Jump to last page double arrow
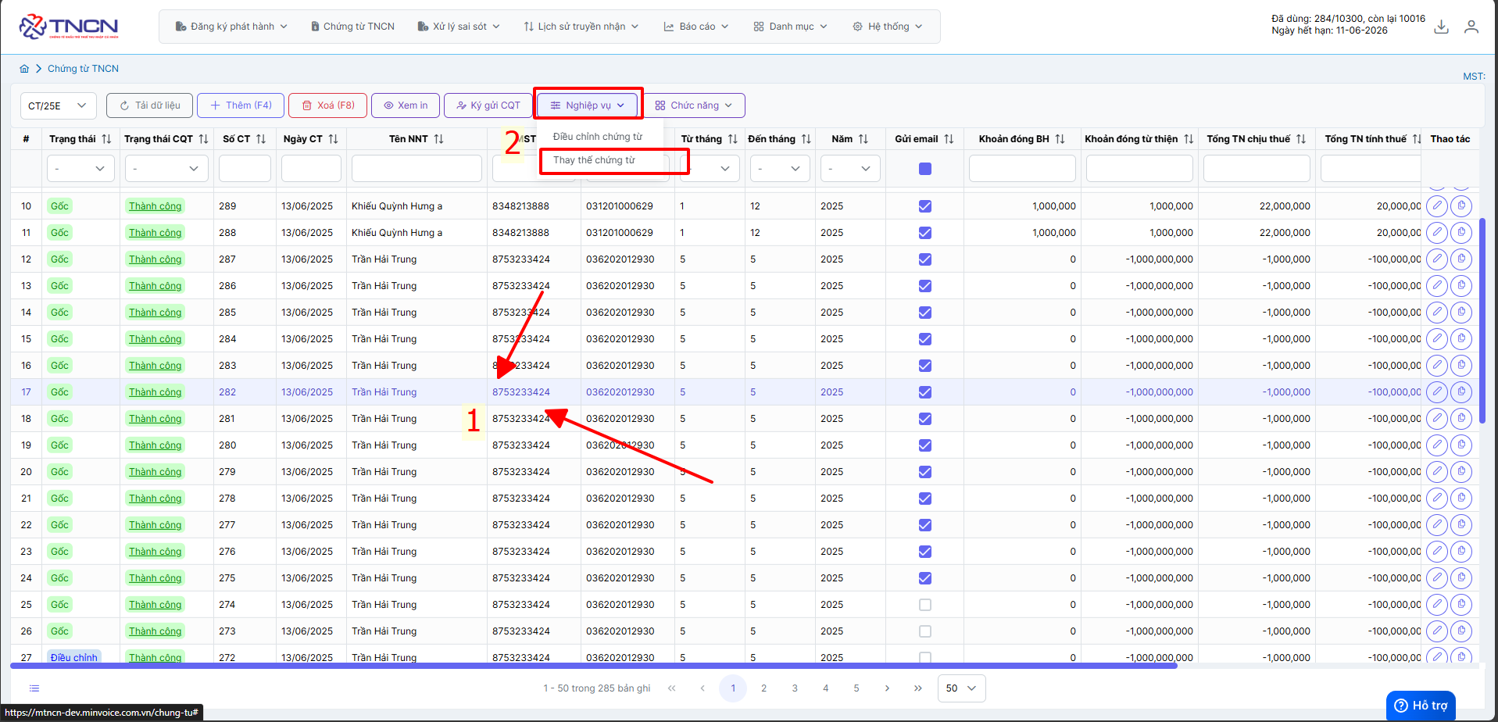 pyautogui.click(x=917, y=688)
